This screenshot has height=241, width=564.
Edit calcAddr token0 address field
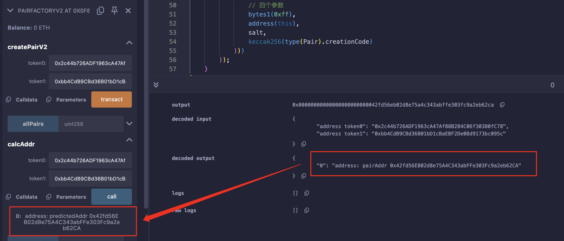[90, 160]
